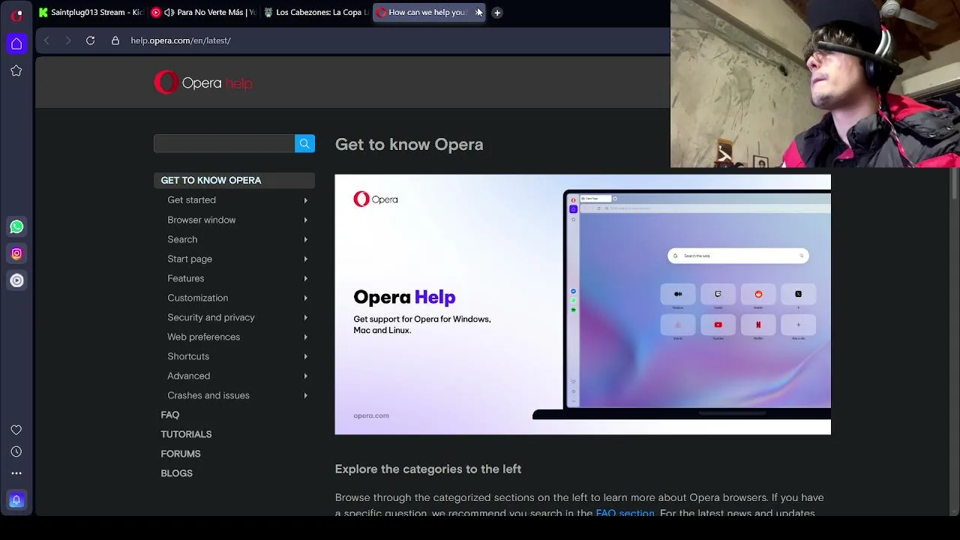Click the Opera Help banner image
This screenshot has height=540, width=960.
coord(583,304)
